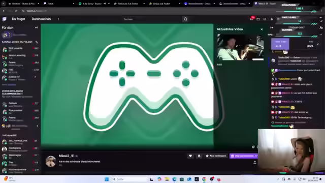Click the Twitch home logo icon

5,19
